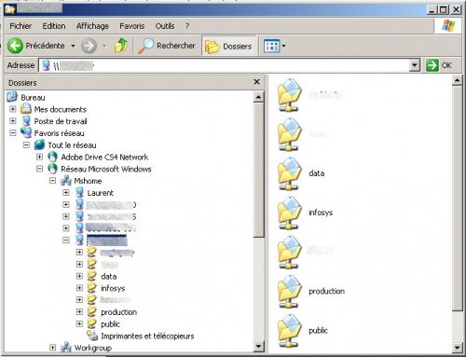This screenshot has height=357, width=466.
Task: Open the Outils menu
Action: (x=165, y=26)
